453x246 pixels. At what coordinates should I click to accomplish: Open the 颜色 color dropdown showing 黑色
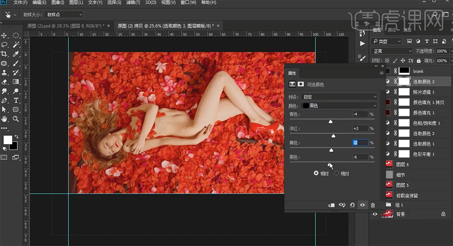click(340, 106)
